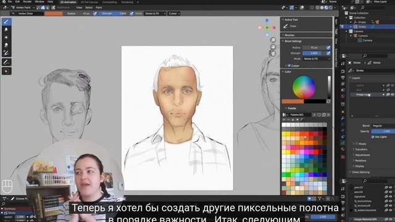Viewport: 395px width, 222px height.
Task: Hide the pencil3 material with its eye icon
Action: click(391, 187)
